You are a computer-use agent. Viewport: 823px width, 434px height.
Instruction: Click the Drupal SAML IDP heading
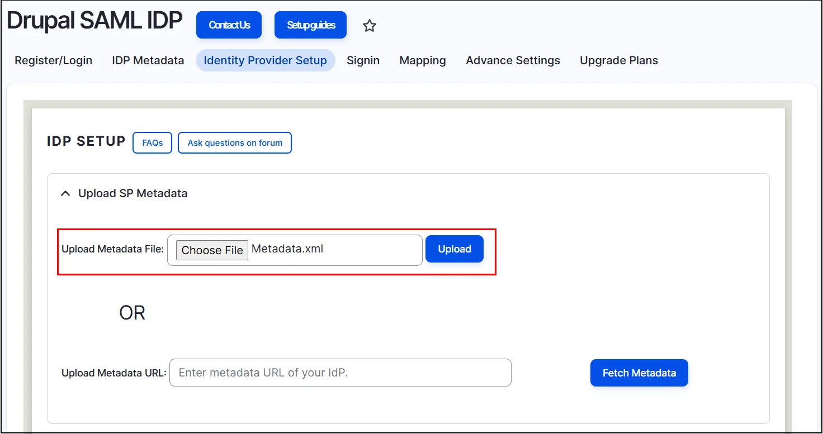[x=94, y=21]
